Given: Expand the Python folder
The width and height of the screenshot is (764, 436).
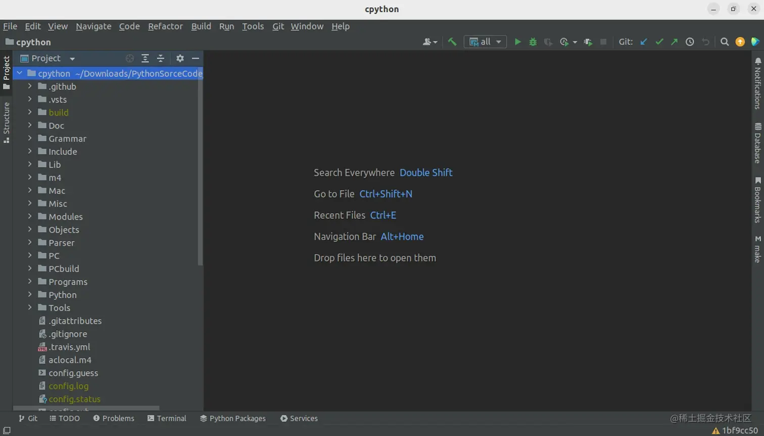Looking at the screenshot, I should pyautogui.click(x=30, y=295).
